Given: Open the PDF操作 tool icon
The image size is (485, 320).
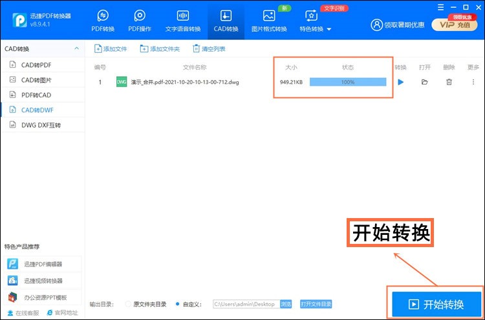Looking at the screenshot, I should 140,21.
